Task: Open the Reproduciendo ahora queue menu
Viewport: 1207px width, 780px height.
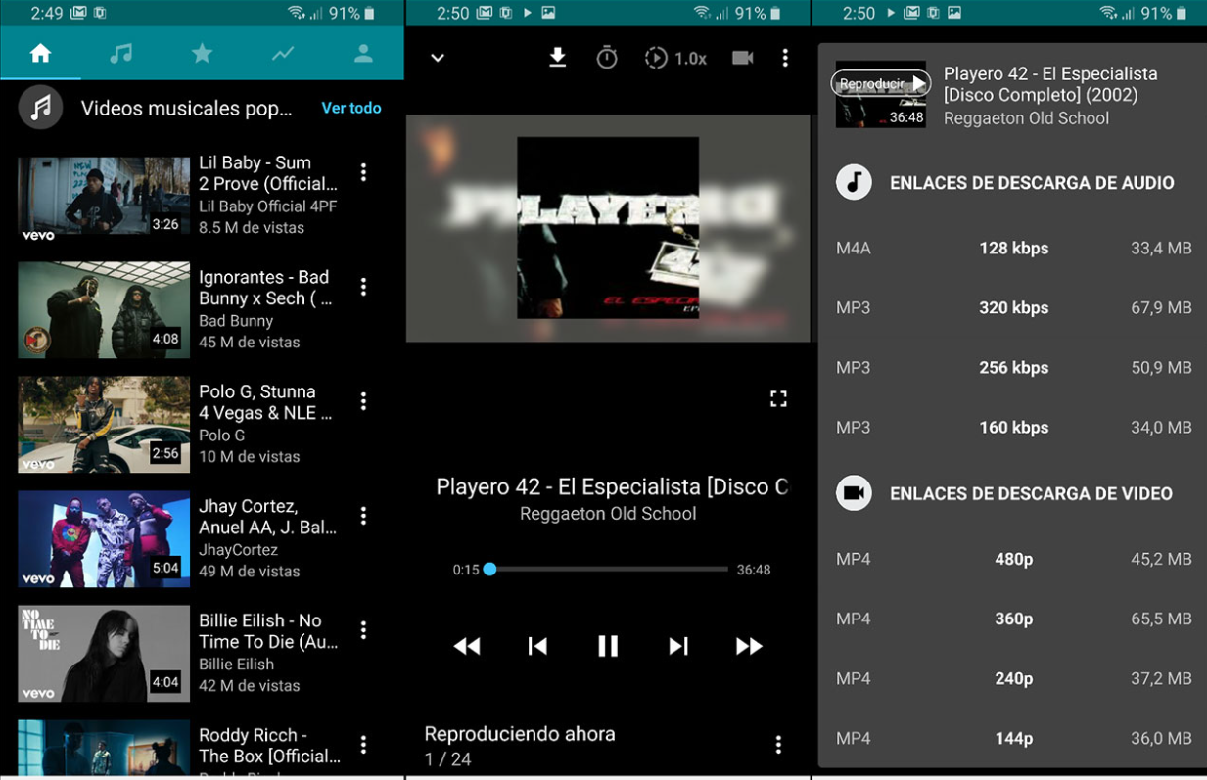Action: tap(778, 745)
